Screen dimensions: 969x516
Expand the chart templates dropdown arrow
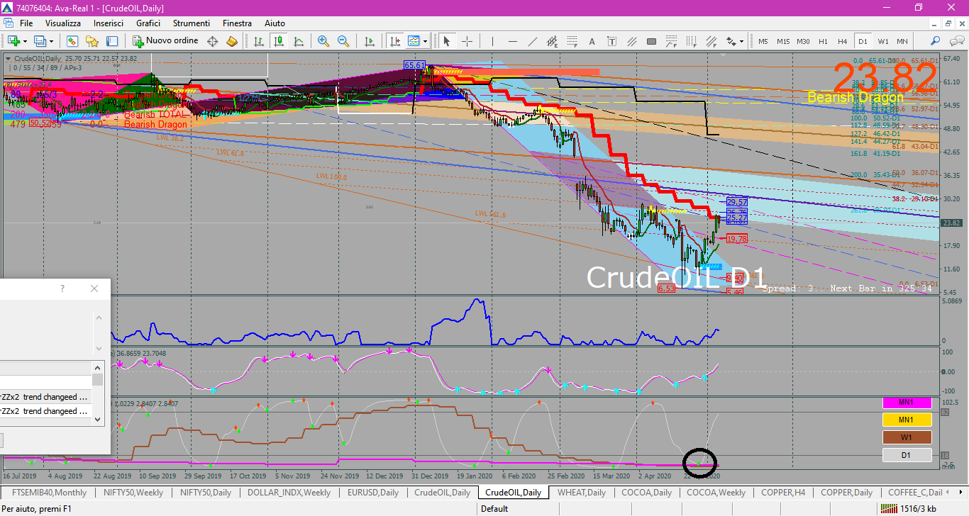426,41
